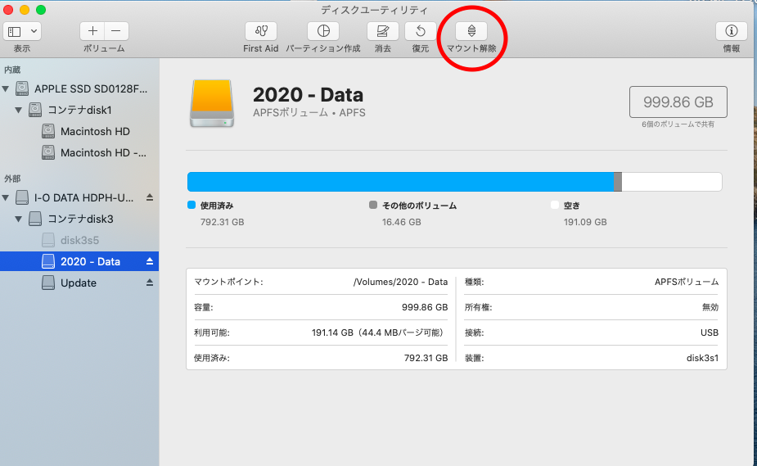Select the Macintosh HD -... data volume

pos(103,152)
